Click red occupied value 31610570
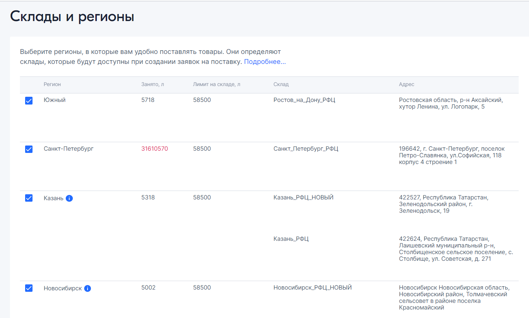 click(154, 149)
